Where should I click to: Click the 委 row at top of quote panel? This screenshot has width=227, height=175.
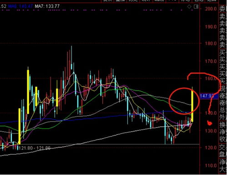tap(223, 8)
